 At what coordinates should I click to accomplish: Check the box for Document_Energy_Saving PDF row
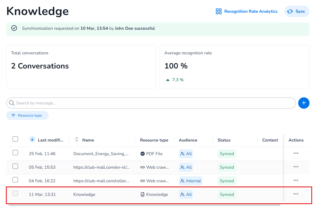click(15, 153)
